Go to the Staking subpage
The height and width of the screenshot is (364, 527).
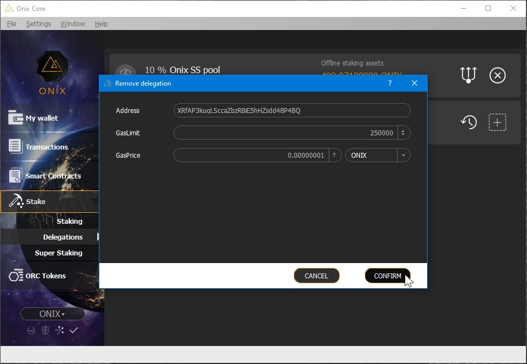pos(69,221)
